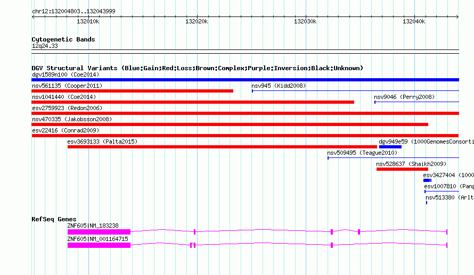Image resolution: width=474 pixels, height=275 pixels.
Task: Click the nsv513380 tiny blue marker
Action: click(x=427, y=203)
